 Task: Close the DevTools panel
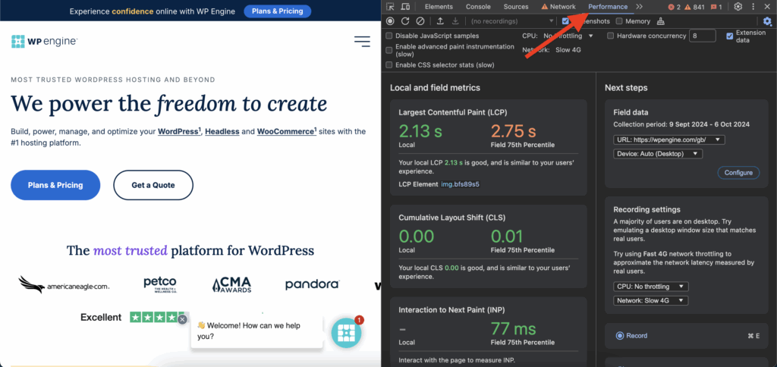pos(768,6)
